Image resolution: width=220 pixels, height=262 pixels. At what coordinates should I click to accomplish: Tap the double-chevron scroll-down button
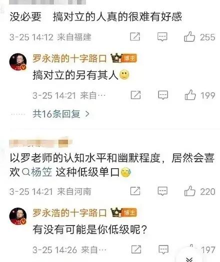point(189,259)
